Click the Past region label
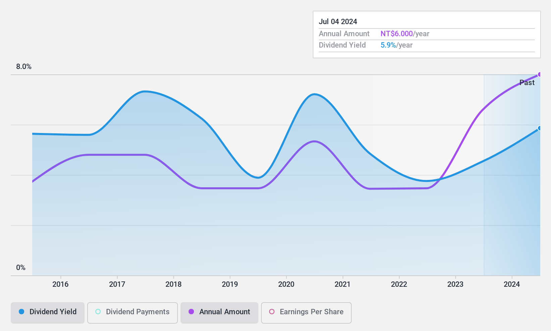Image resolution: width=551 pixels, height=331 pixels. click(x=527, y=82)
